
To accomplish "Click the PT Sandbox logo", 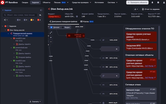I will (x=3, y=2).
